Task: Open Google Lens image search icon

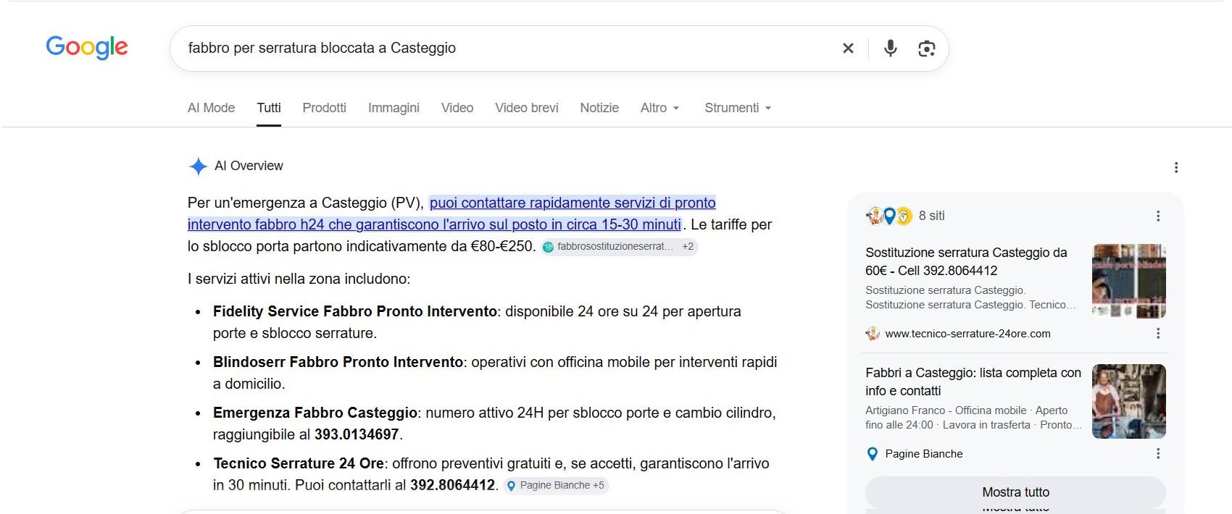Action: [x=926, y=49]
